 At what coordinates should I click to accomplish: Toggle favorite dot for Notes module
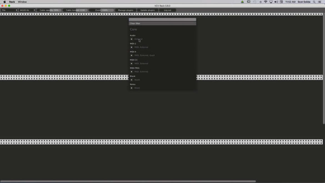131,88
